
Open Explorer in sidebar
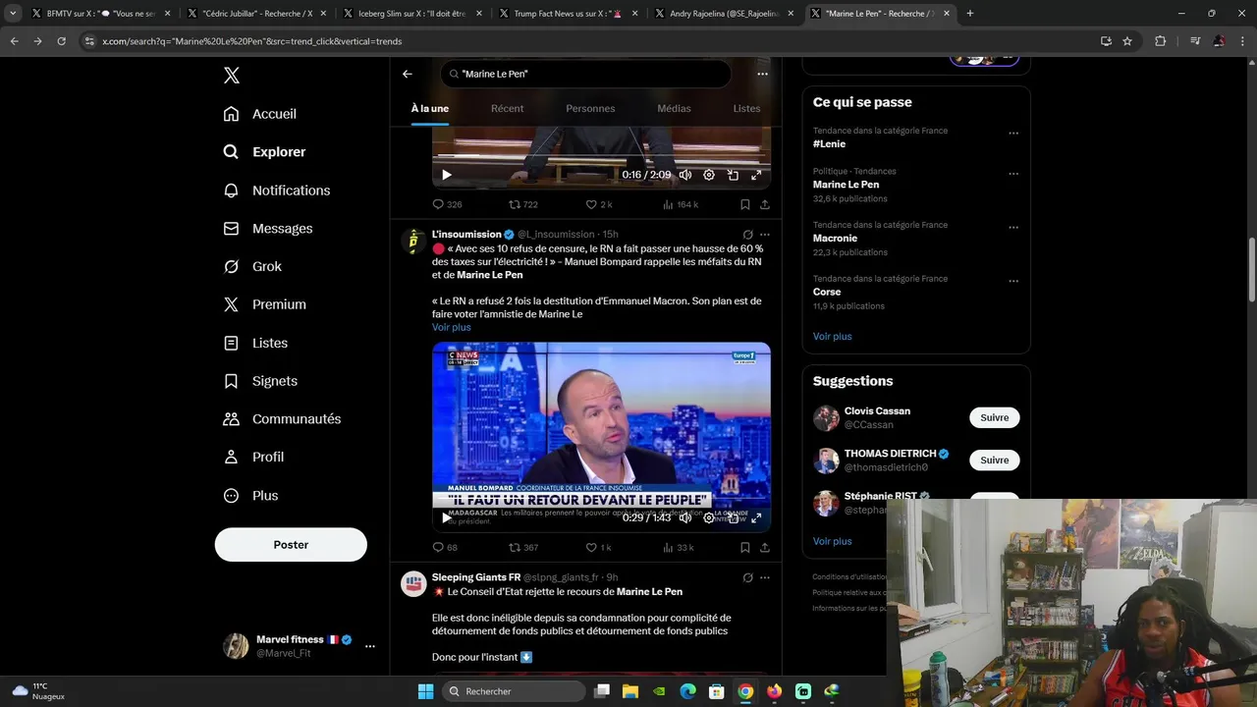[264, 152]
